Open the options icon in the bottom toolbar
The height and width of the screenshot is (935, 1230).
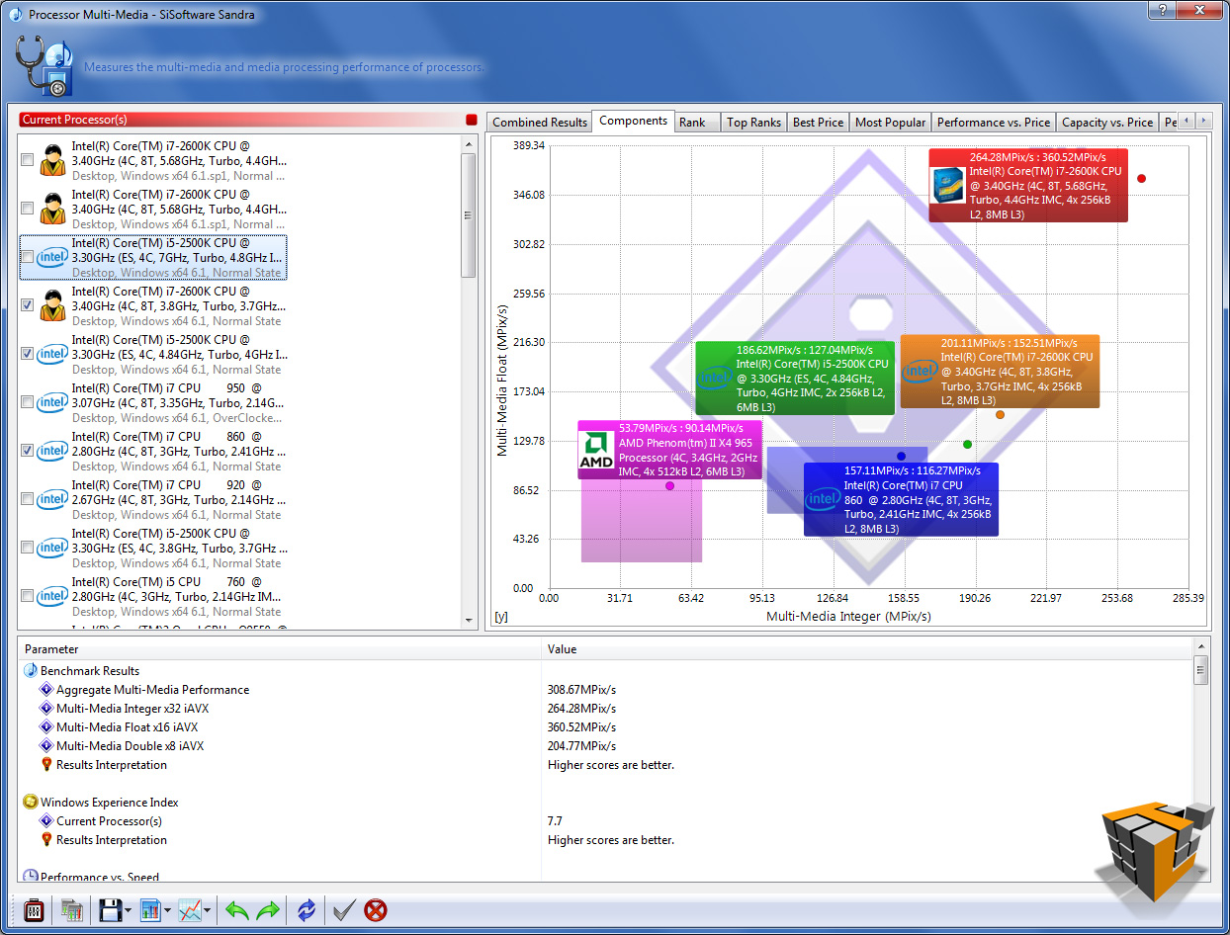pyautogui.click(x=33, y=910)
